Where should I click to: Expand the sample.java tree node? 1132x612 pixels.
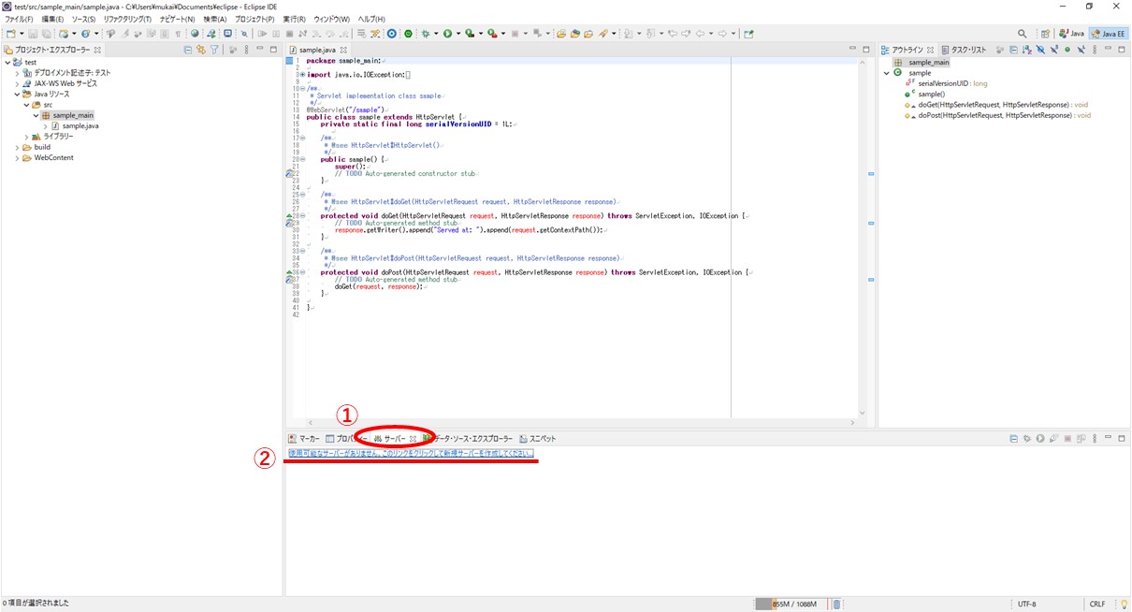tap(45, 125)
